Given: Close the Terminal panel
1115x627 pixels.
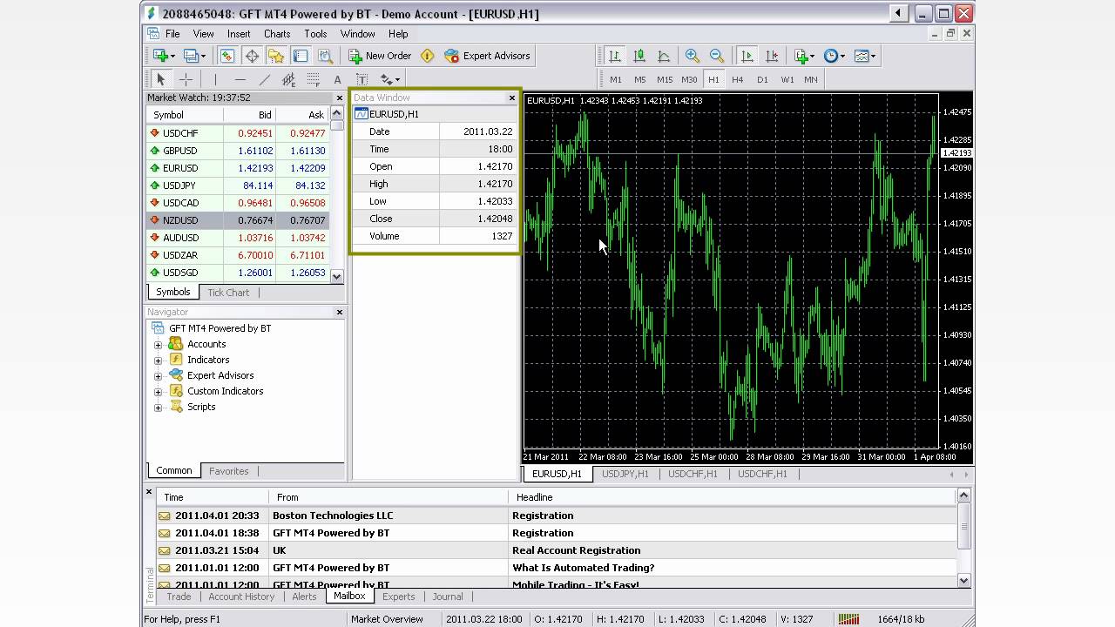Looking at the screenshot, I should (149, 492).
